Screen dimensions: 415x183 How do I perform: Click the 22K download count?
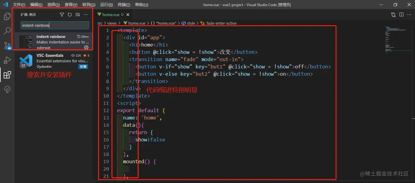(76, 56)
